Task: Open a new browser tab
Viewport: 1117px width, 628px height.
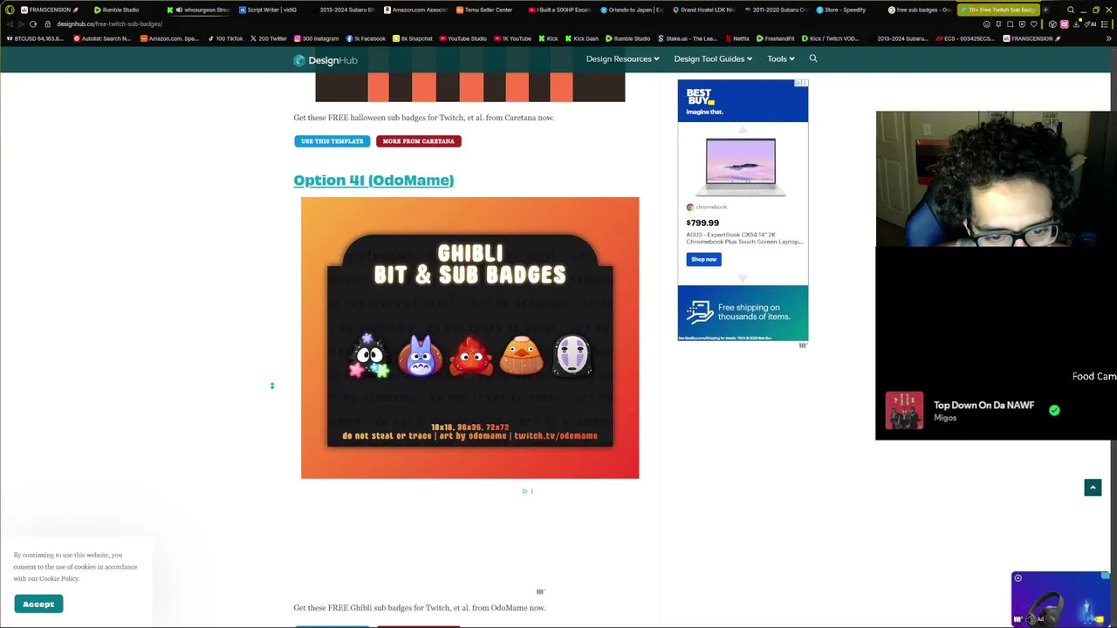Action: 1045,10
